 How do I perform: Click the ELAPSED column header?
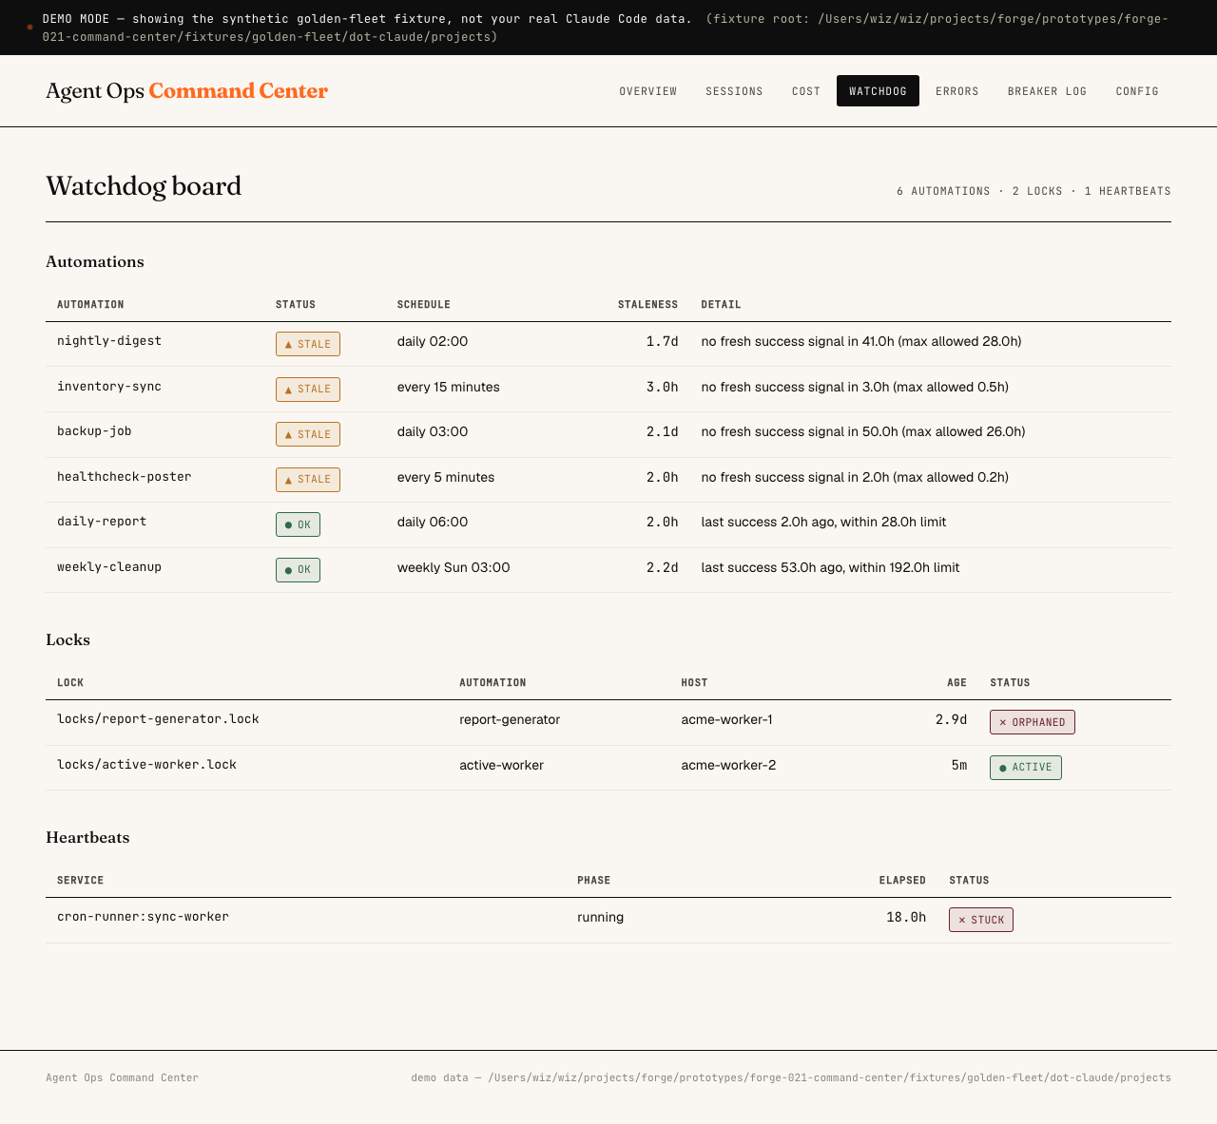pyautogui.click(x=902, y=881)
